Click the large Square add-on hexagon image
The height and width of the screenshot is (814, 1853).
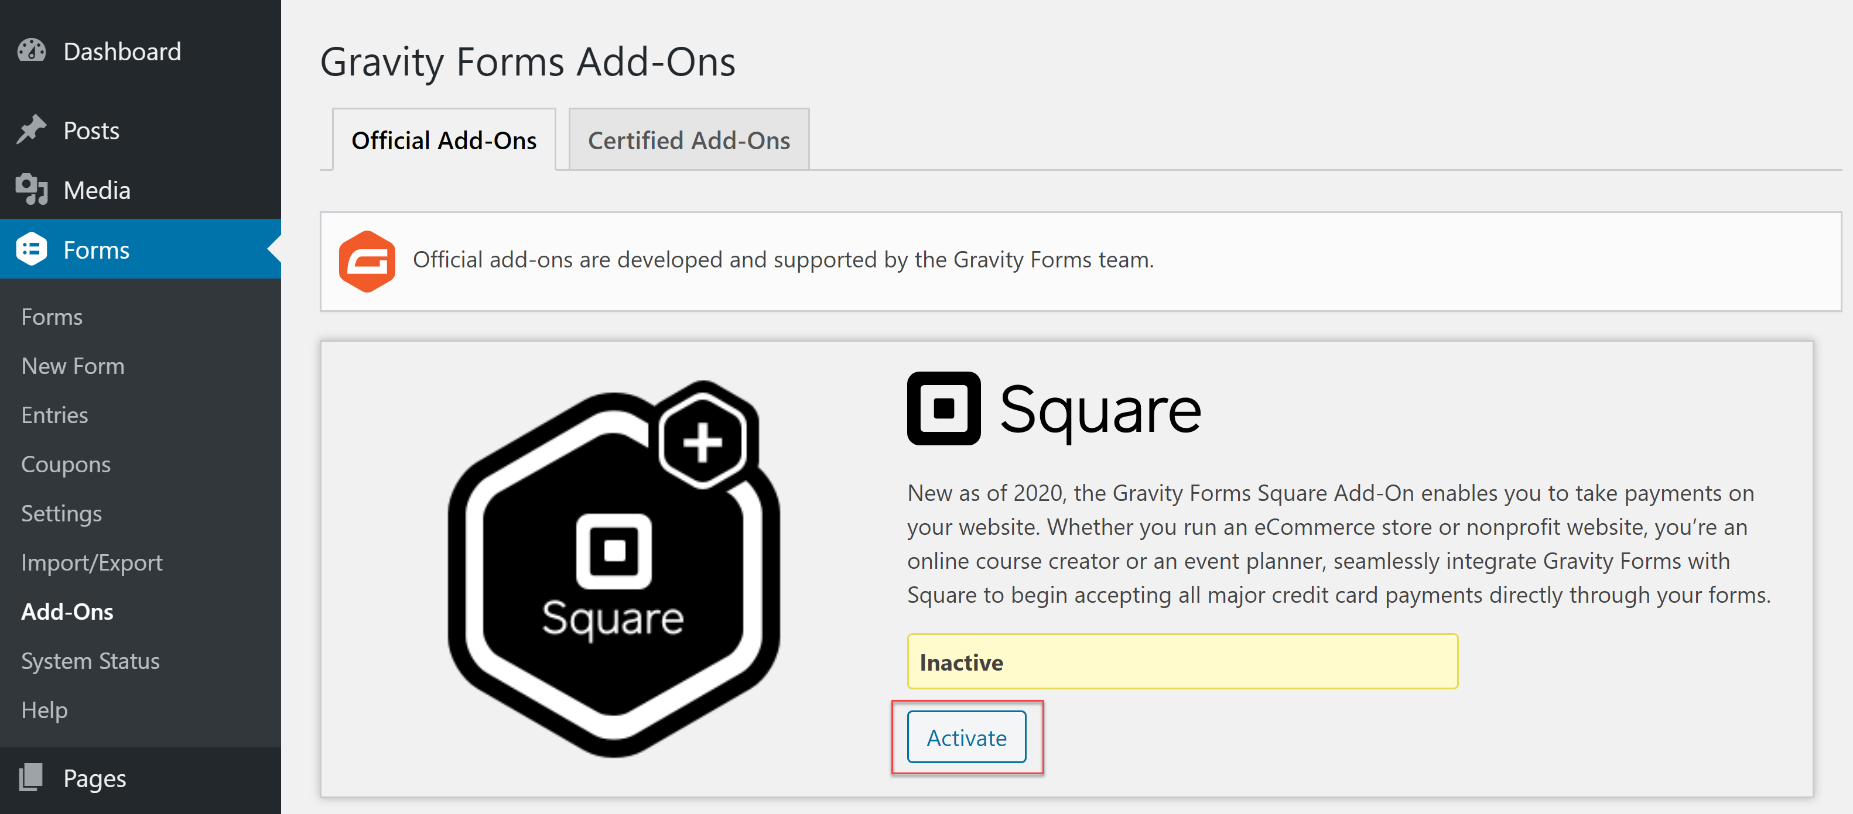[x=614, y=568]
